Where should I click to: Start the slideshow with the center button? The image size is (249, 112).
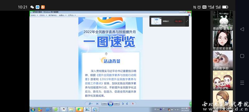110,104
